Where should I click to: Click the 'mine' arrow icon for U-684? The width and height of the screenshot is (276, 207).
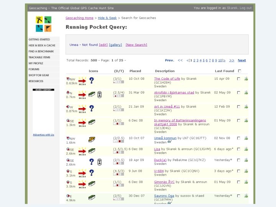click(x=82, y=173)
